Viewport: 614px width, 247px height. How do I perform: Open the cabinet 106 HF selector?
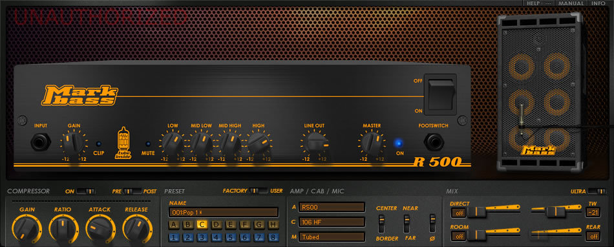[332, 222]
